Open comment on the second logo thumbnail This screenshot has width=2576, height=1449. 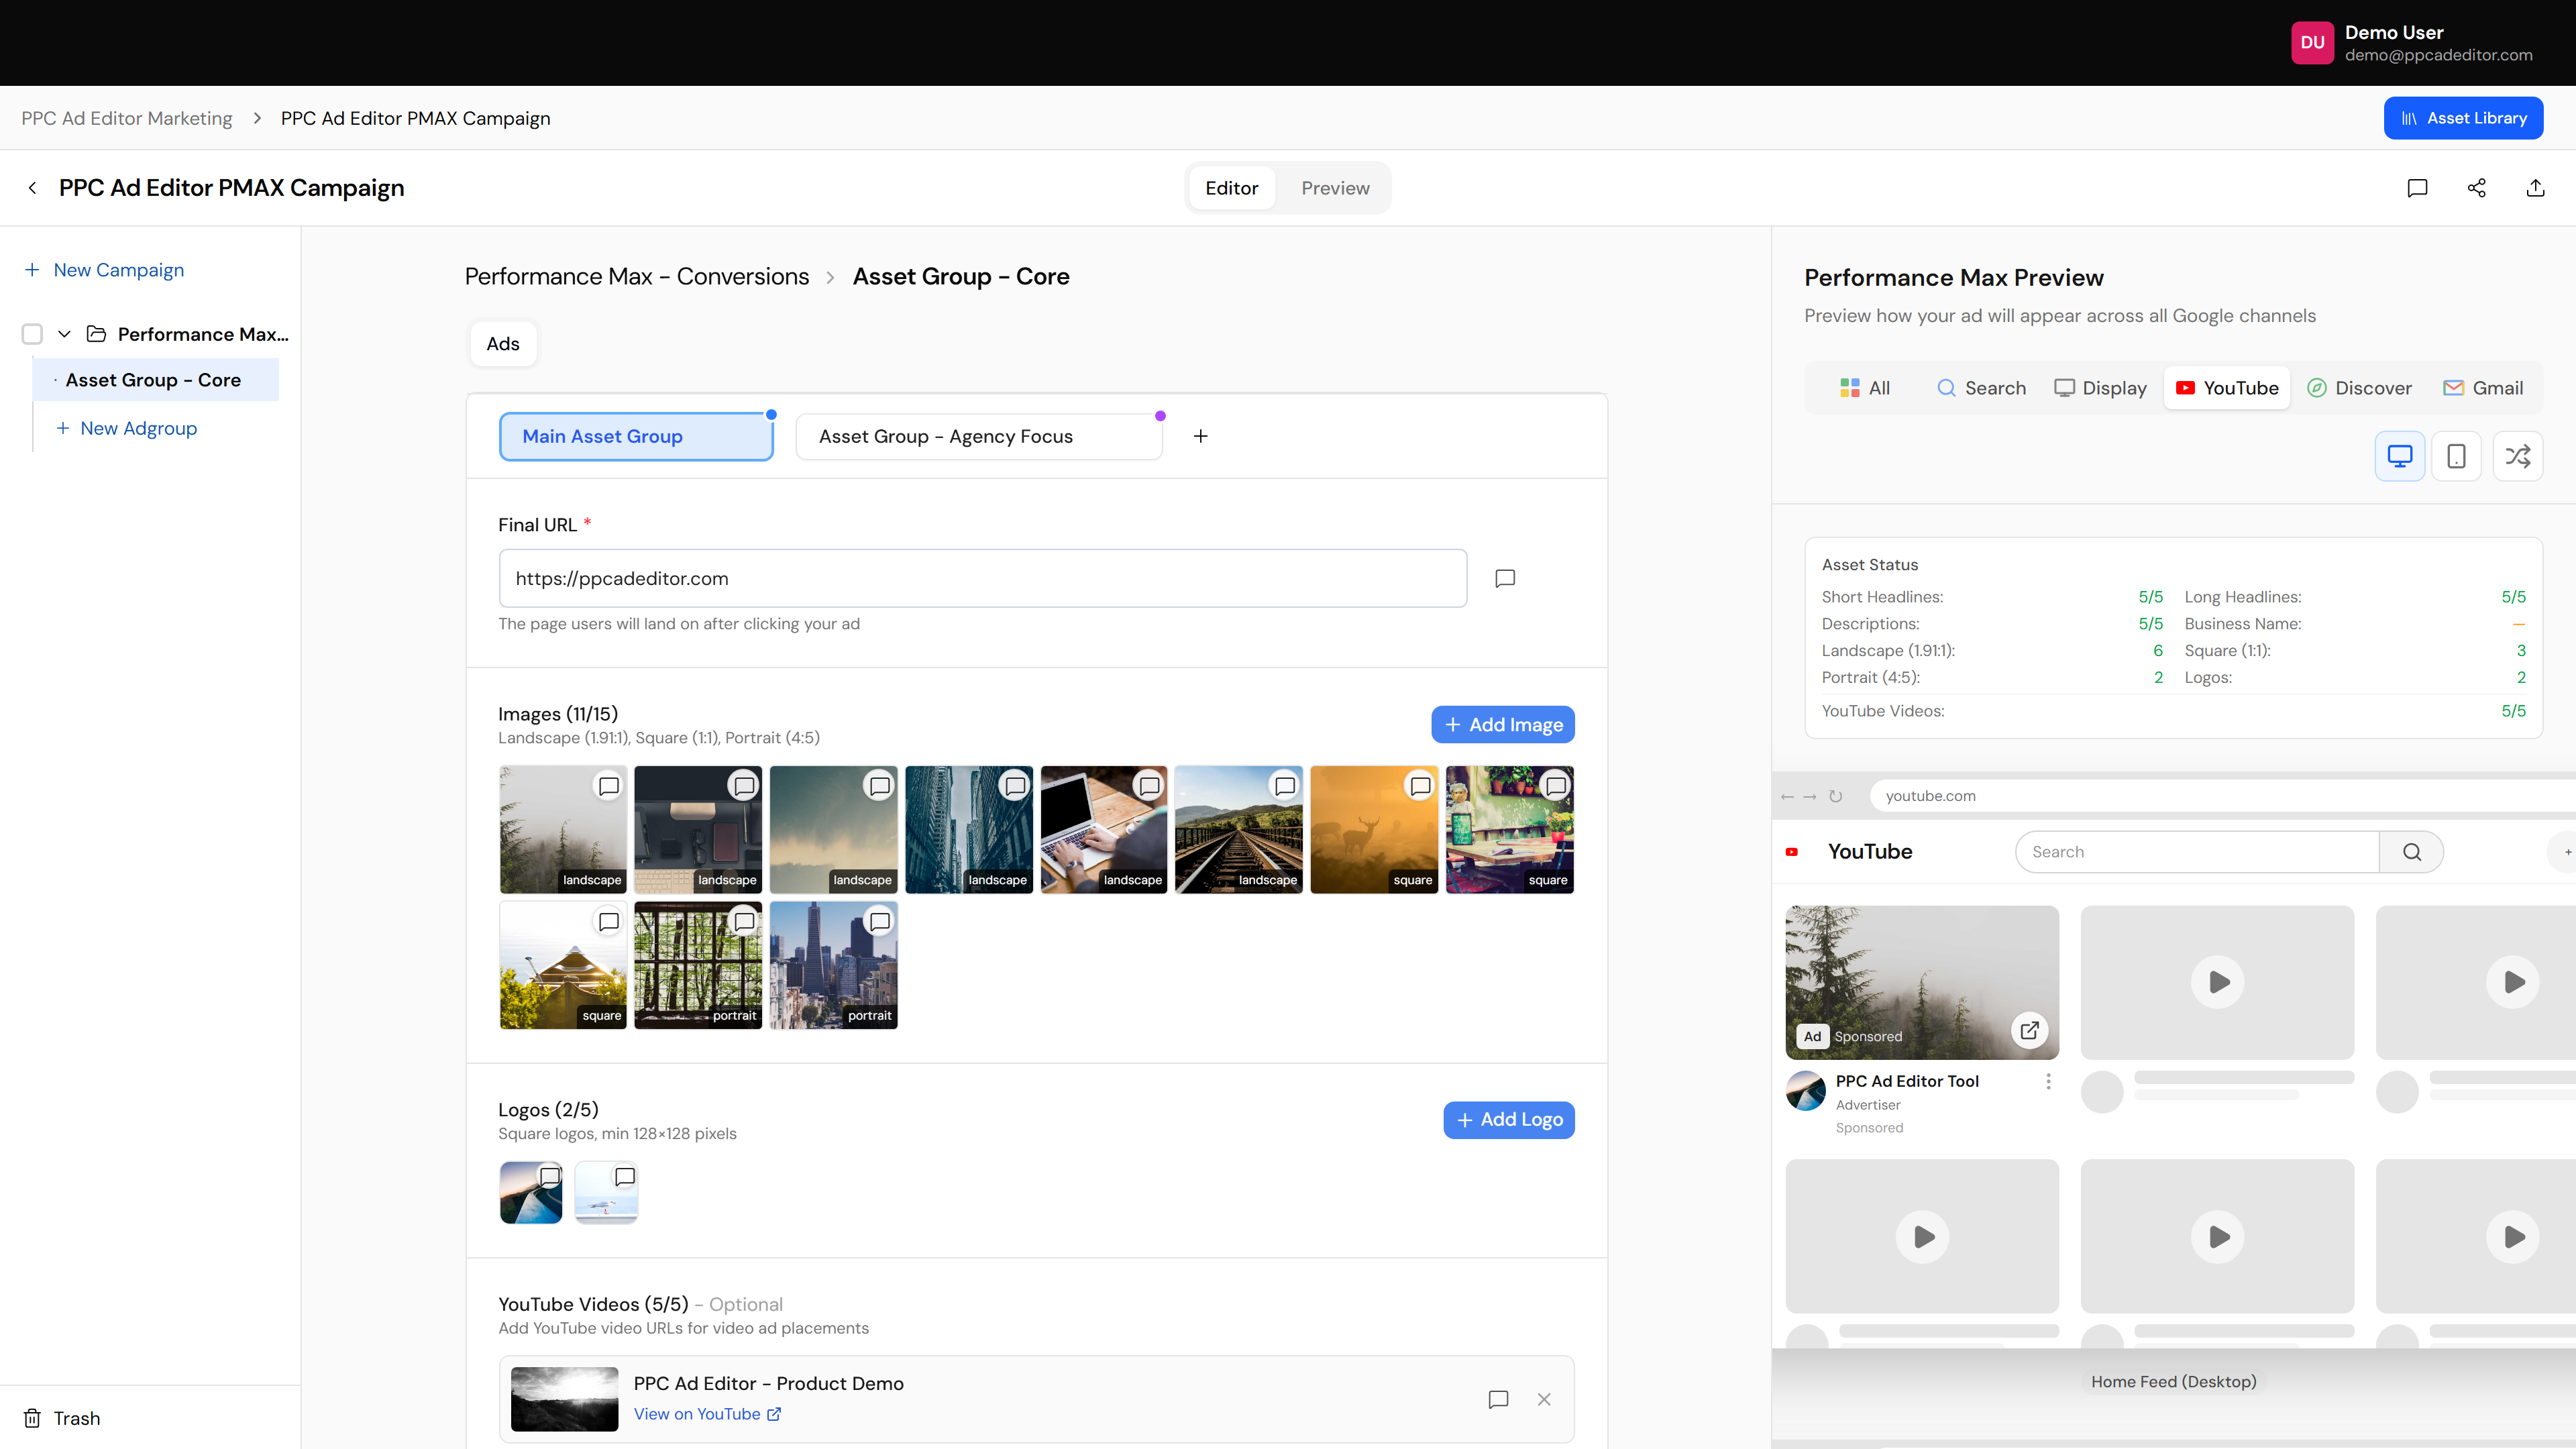coord(625,1176)
